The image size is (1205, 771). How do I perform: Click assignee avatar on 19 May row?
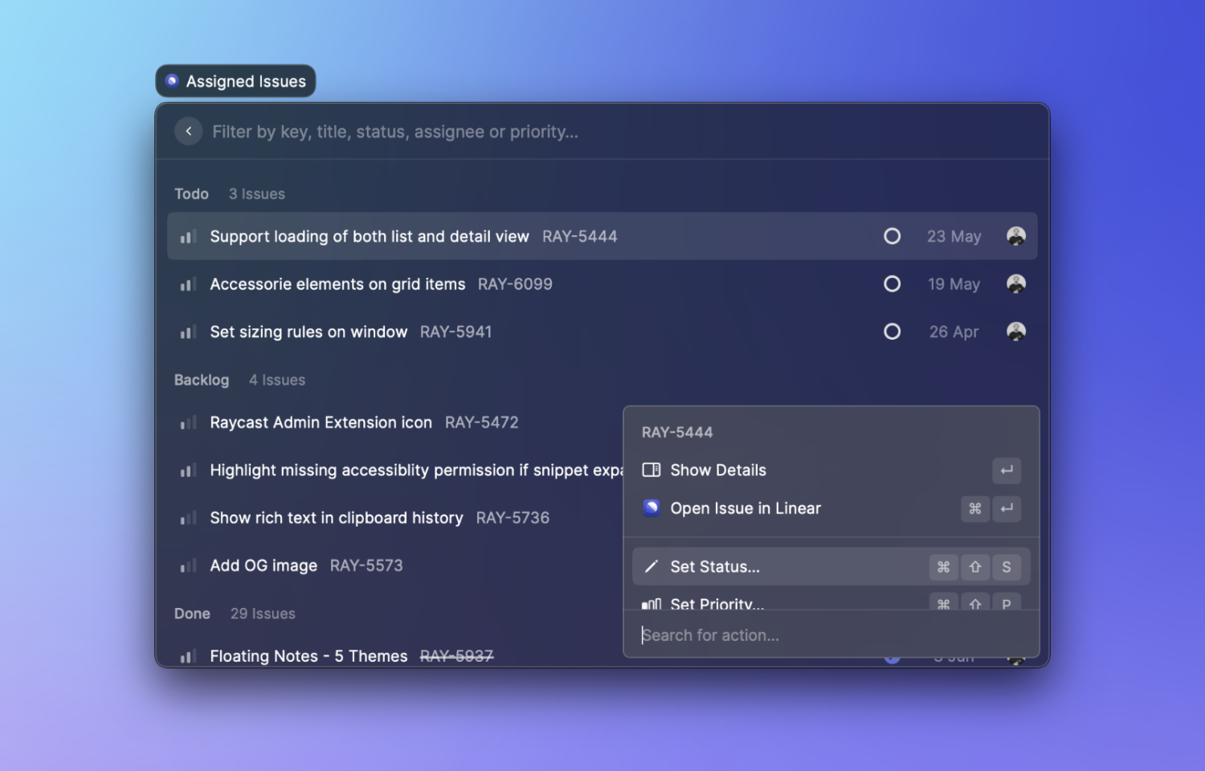coord(1016,284)
